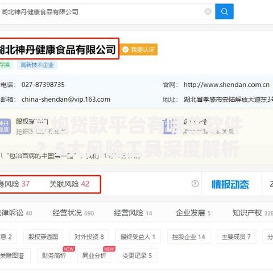Image resolution: width=273 pixels, height=273 pixels.
Task: Click the company title 湖北神丹健康食品有限公司
Action: tap(57, 49)
